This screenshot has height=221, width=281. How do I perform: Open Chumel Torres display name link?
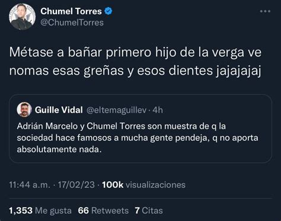point(71,11)
